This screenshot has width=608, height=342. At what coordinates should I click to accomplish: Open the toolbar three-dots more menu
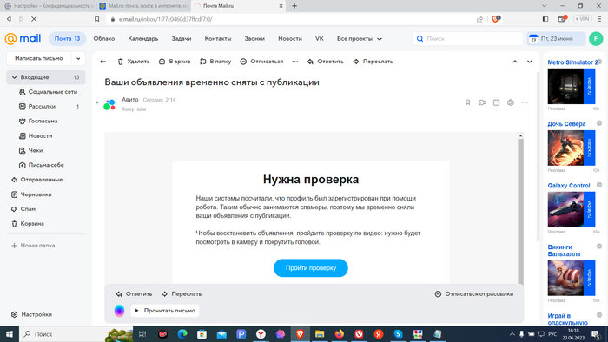tap(295, 62)
